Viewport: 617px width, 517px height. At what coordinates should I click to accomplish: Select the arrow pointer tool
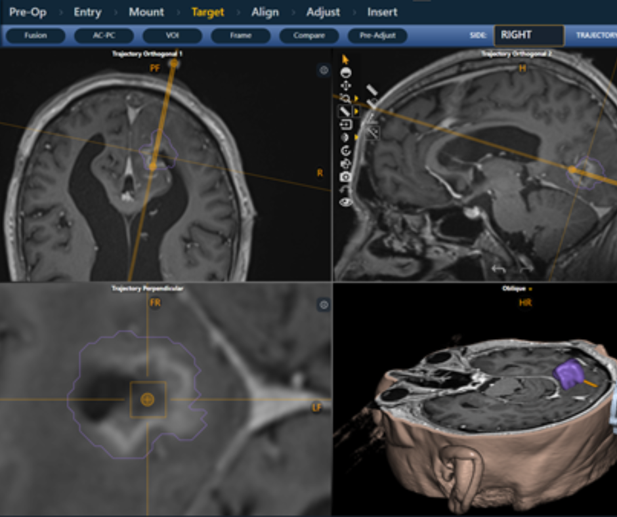click(x=346, y=60)
